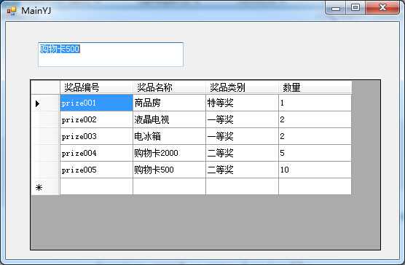
Task: Click the row header of prize004
Action: point(45,153)
